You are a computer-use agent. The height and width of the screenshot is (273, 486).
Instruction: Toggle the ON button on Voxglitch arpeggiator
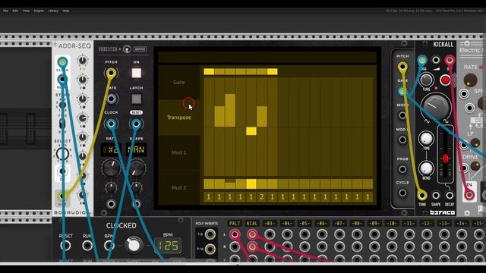point(137,73)
